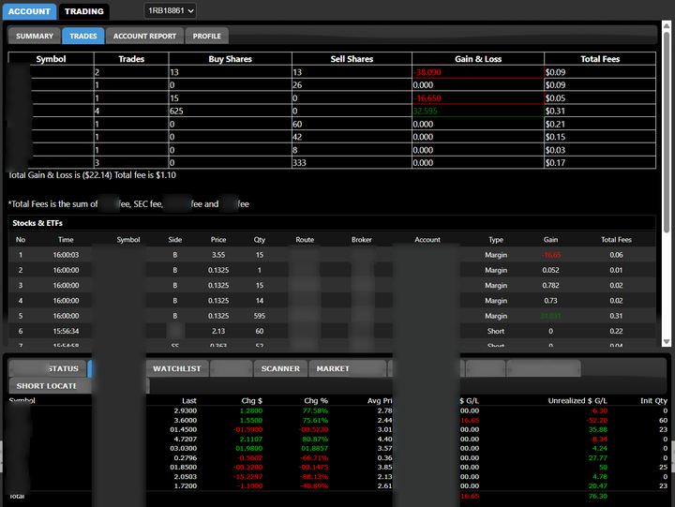Select the SUMMARY sub-tab

click(35, 37)
